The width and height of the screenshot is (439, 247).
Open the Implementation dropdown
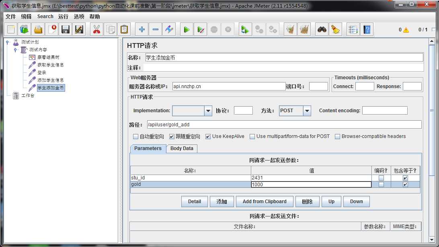pos(208,111)
